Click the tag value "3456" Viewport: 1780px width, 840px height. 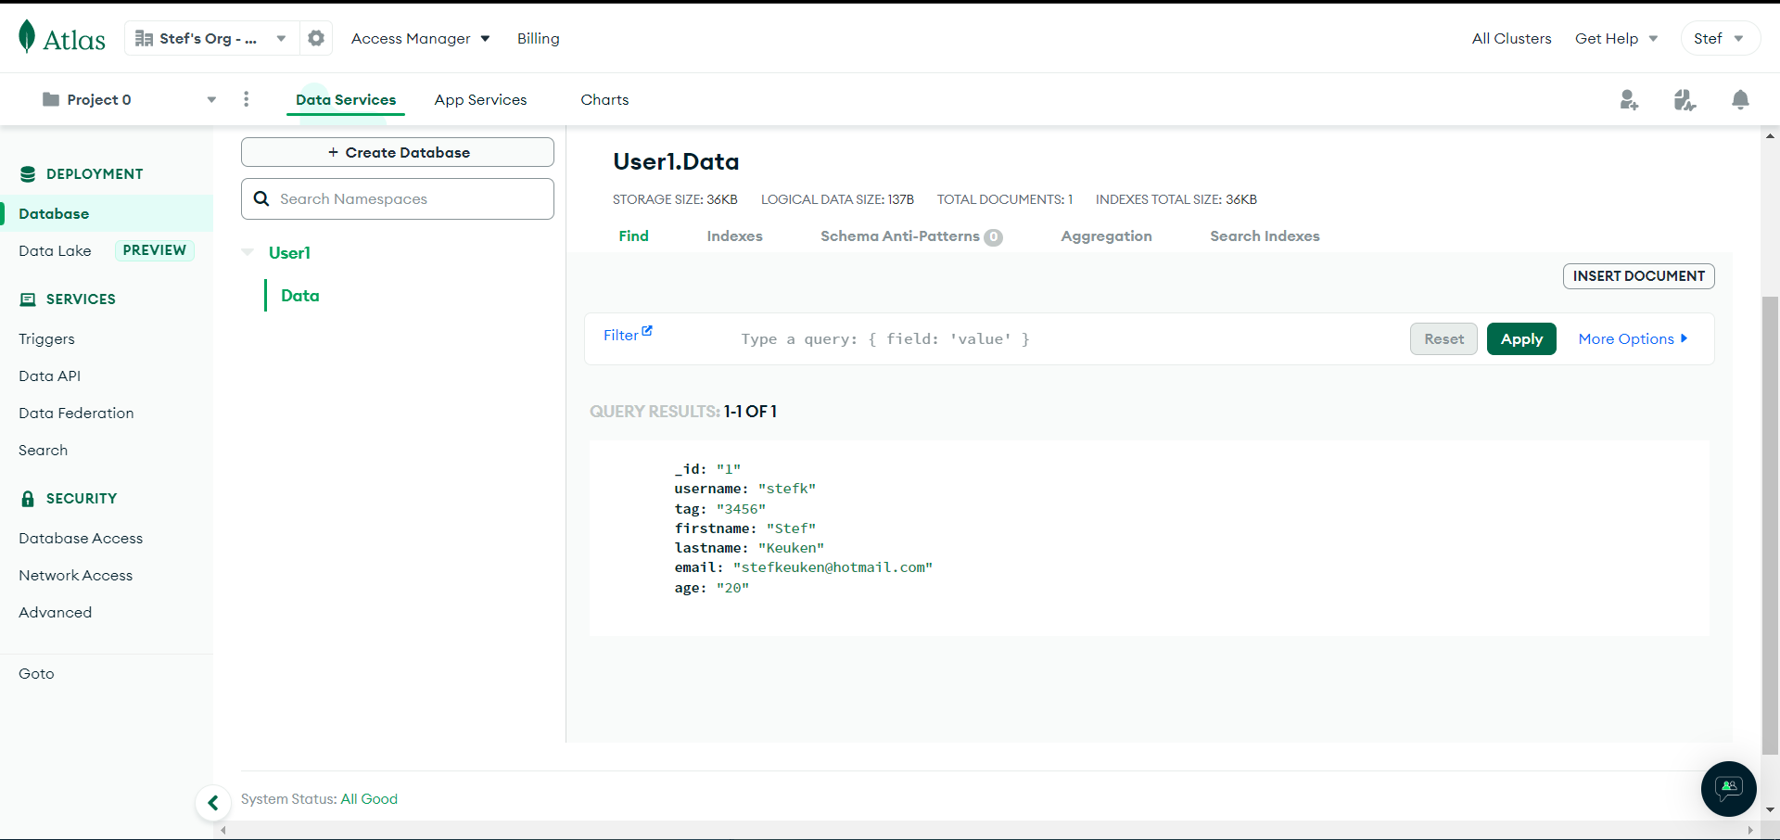[x=741, y=509]
